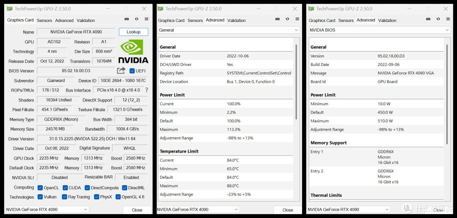Open GPU selector dropdown in left window
Screen dimensions: 457x218
[x=47, y=210]
